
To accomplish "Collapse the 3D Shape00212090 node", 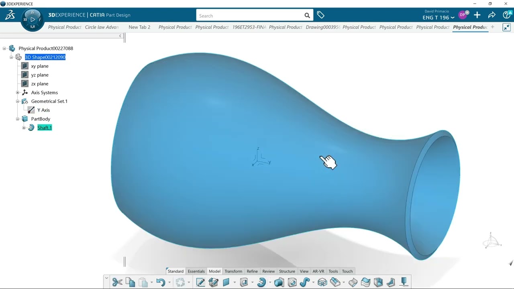I will tap(11, 57).
